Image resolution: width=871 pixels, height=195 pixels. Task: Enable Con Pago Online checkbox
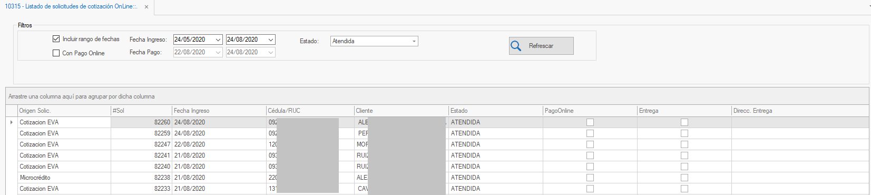pos(56,53)
